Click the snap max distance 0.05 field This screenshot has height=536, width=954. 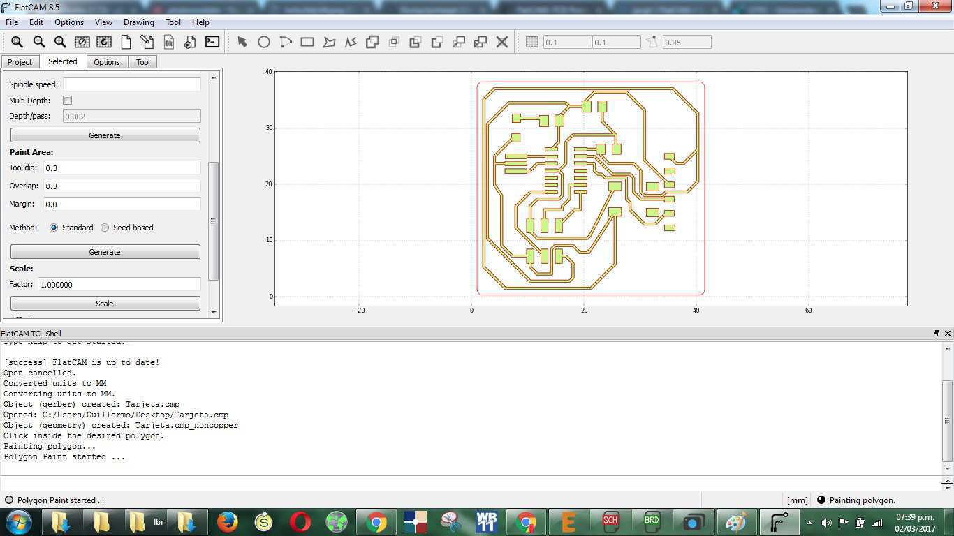pos(687,43)
